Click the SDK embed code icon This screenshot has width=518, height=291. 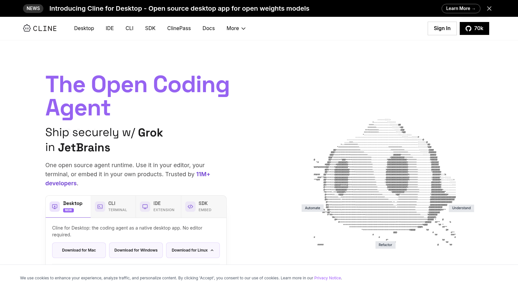coord(190,206)
